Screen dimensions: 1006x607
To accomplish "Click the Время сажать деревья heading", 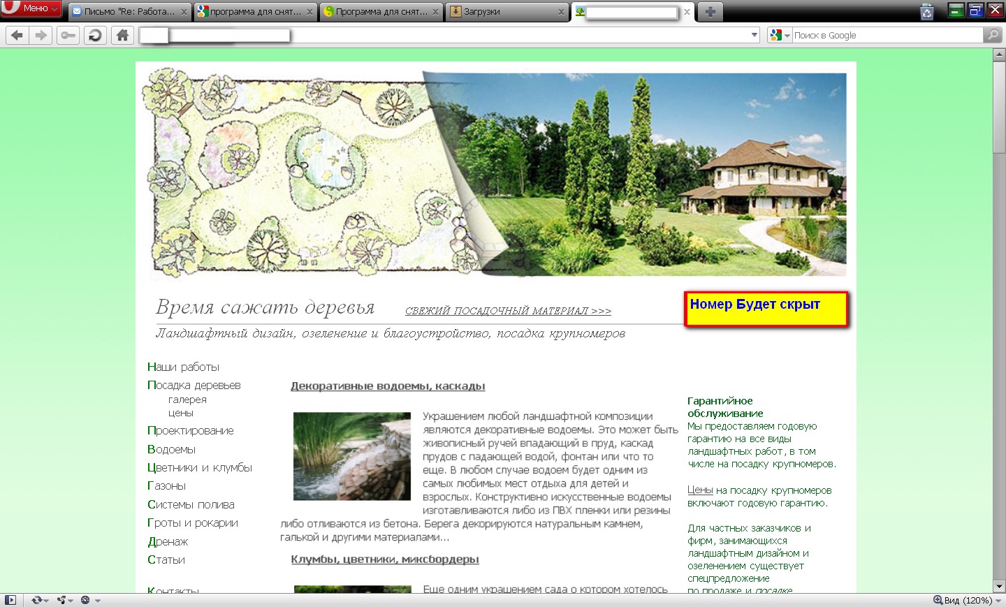I will click(x=265, y=307).
